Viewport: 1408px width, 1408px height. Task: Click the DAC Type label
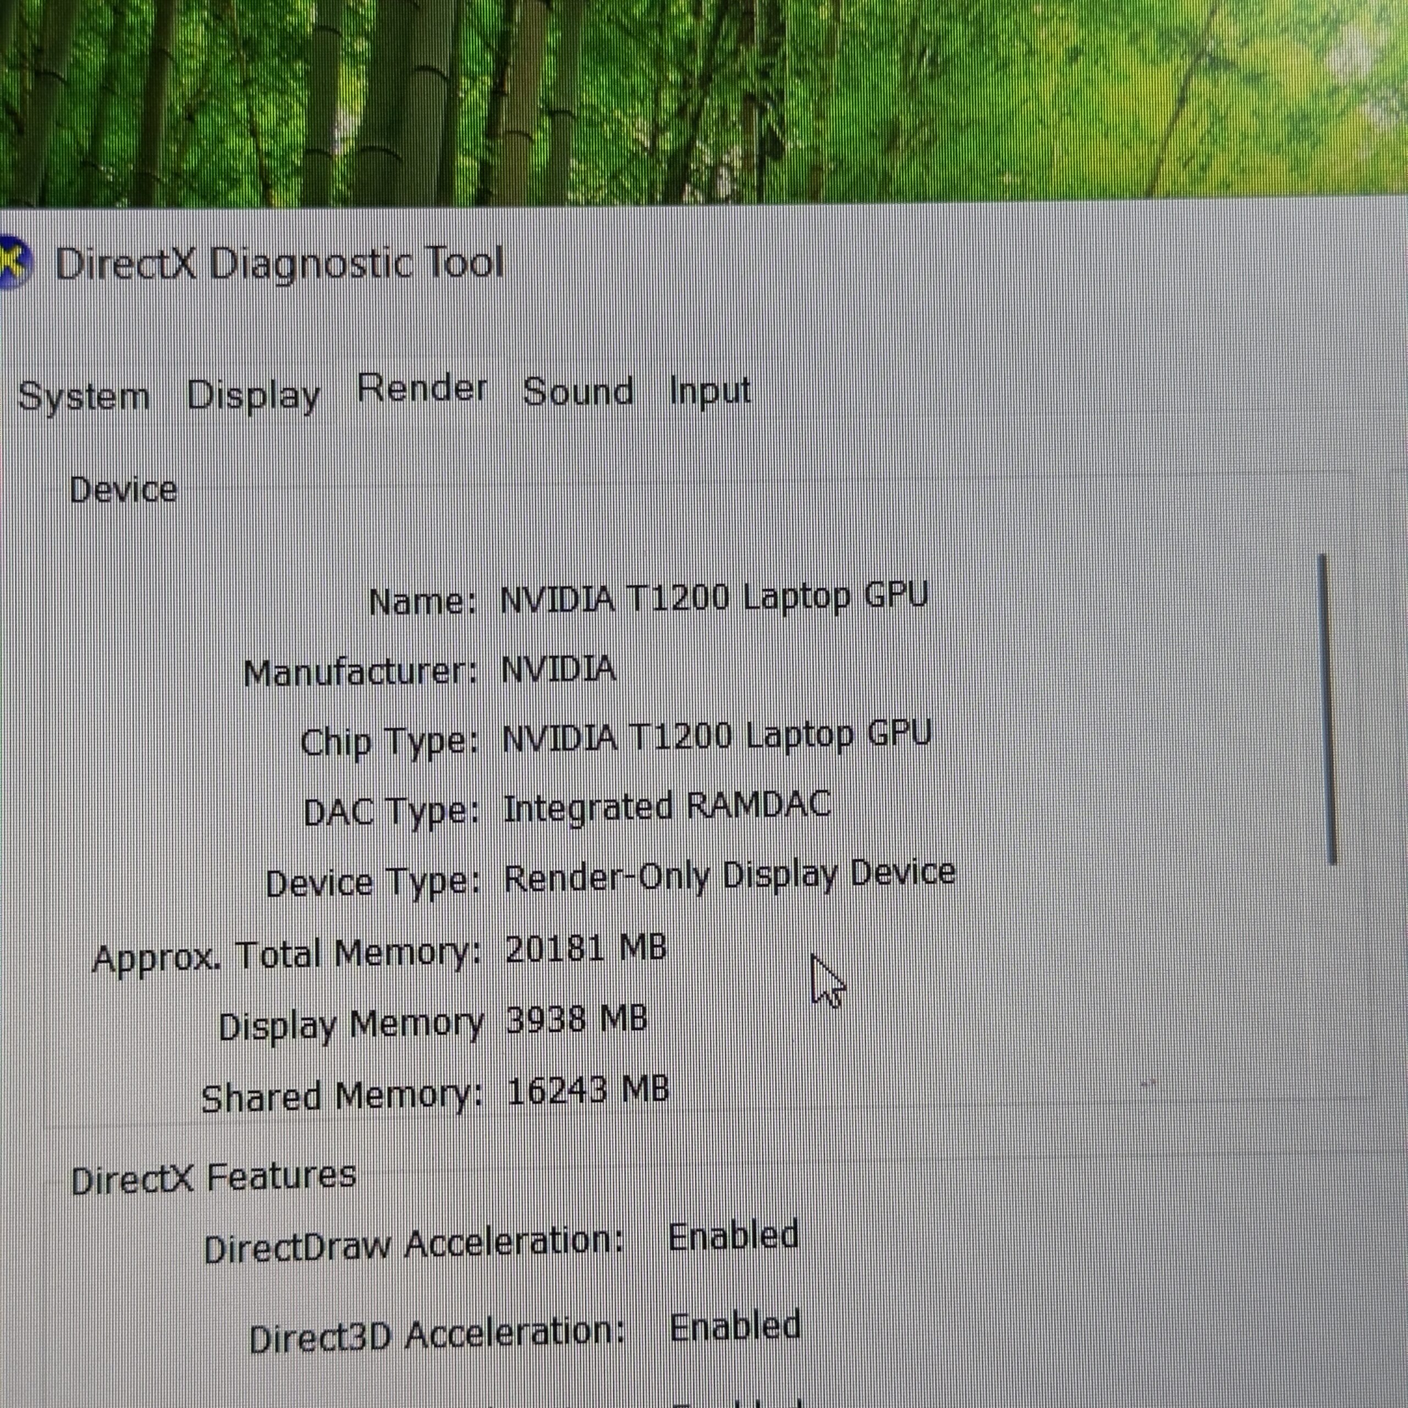click(x=392, y=812)
